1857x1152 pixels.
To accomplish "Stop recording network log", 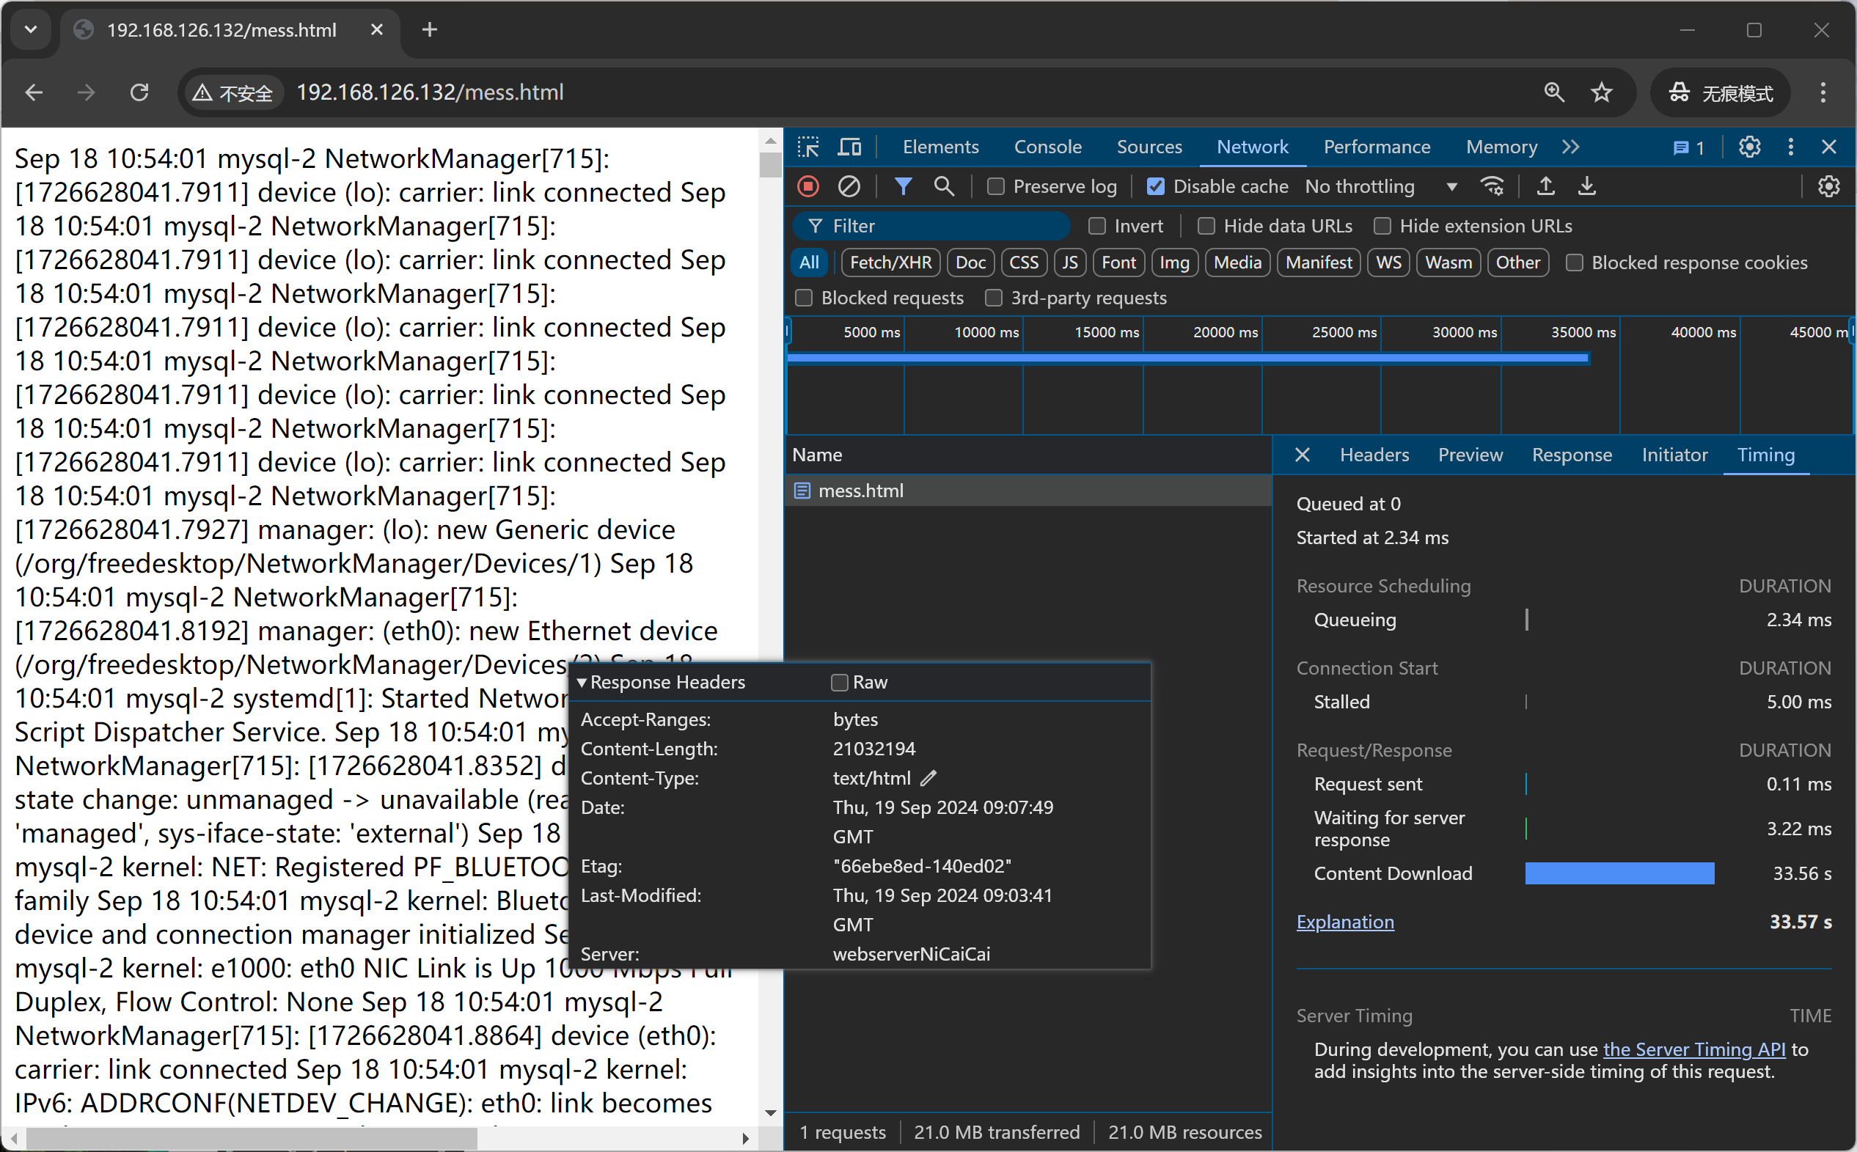I will [x=807, y=187].
